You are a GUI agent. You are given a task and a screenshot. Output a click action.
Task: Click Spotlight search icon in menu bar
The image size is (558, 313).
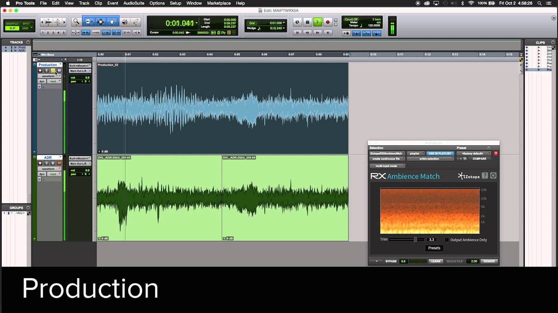pos(540,3)
